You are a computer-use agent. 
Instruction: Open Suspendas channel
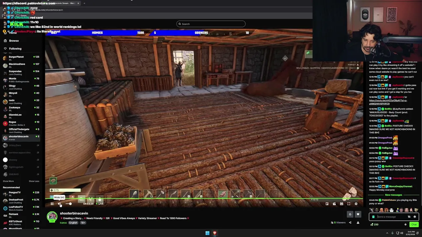20,72
